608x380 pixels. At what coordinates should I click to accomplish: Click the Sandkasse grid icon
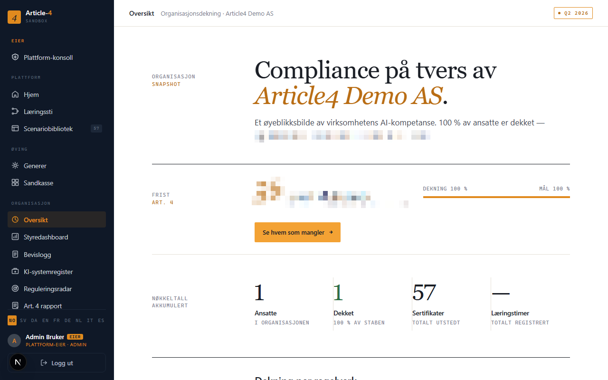(x=15, y=183)
